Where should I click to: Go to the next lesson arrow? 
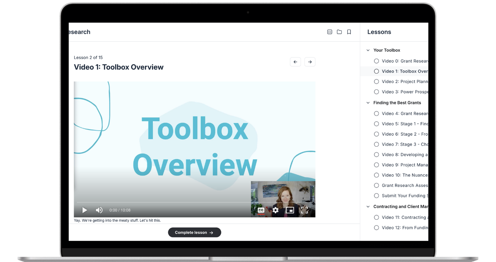click(x=310, y=62)
